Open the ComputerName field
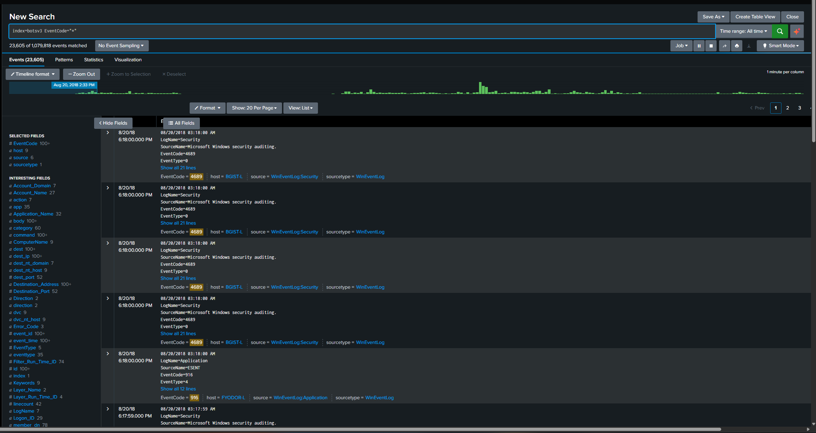 [31, 242]
